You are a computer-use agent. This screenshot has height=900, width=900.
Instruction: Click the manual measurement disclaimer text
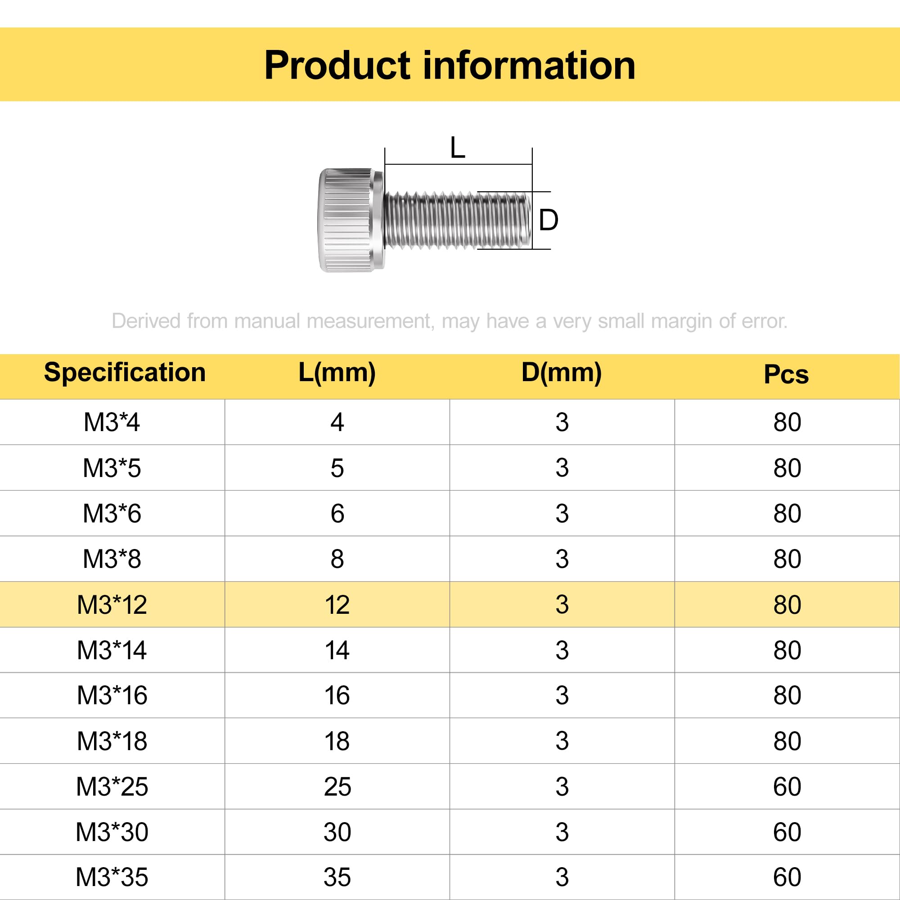click(450, 321)
